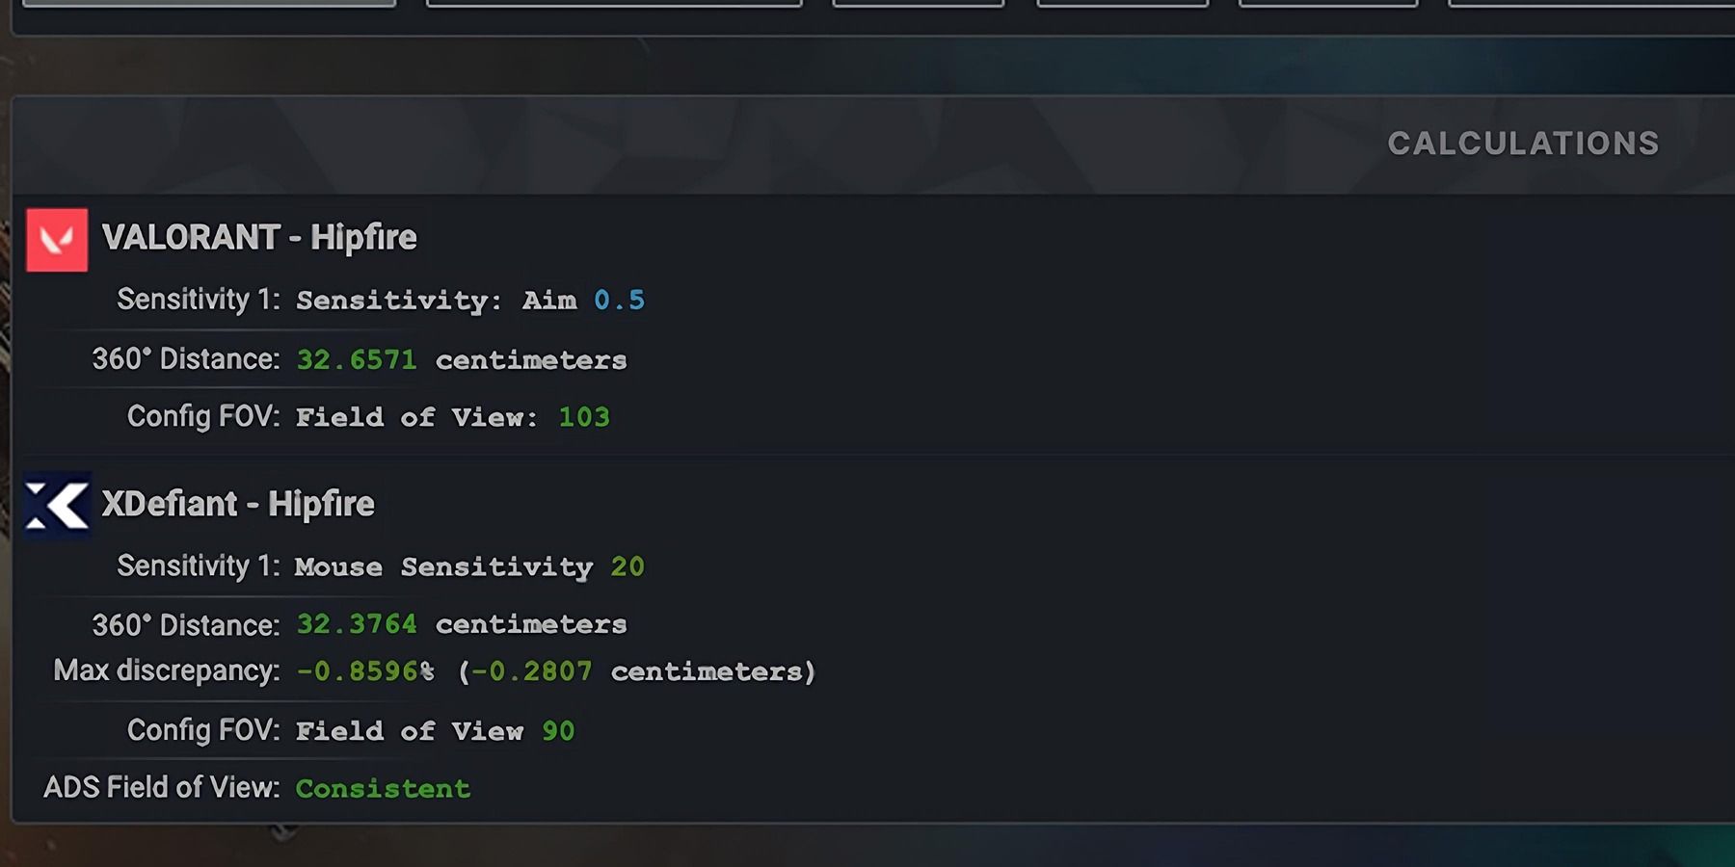This screenshot has width=1735, height=867.
Task: Click the VALORANT Field of View value 103
Action: (x=584, y=417)
